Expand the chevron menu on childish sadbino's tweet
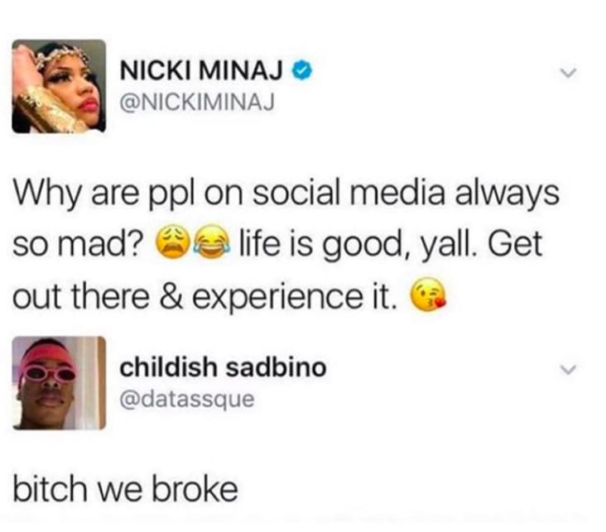The height and width of the screenshot is (532, 606). point(568,369)
